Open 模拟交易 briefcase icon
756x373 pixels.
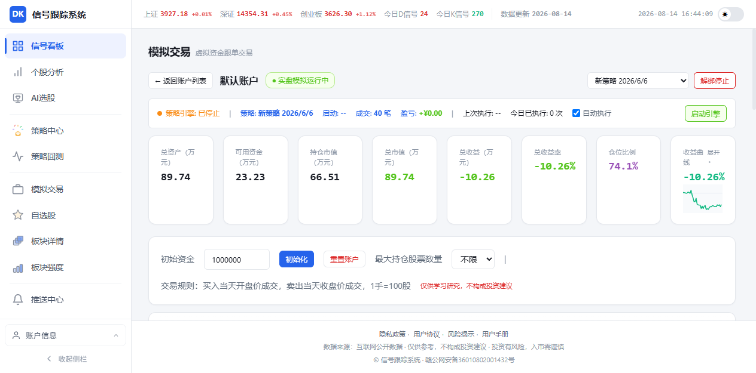tap(18, 189)
